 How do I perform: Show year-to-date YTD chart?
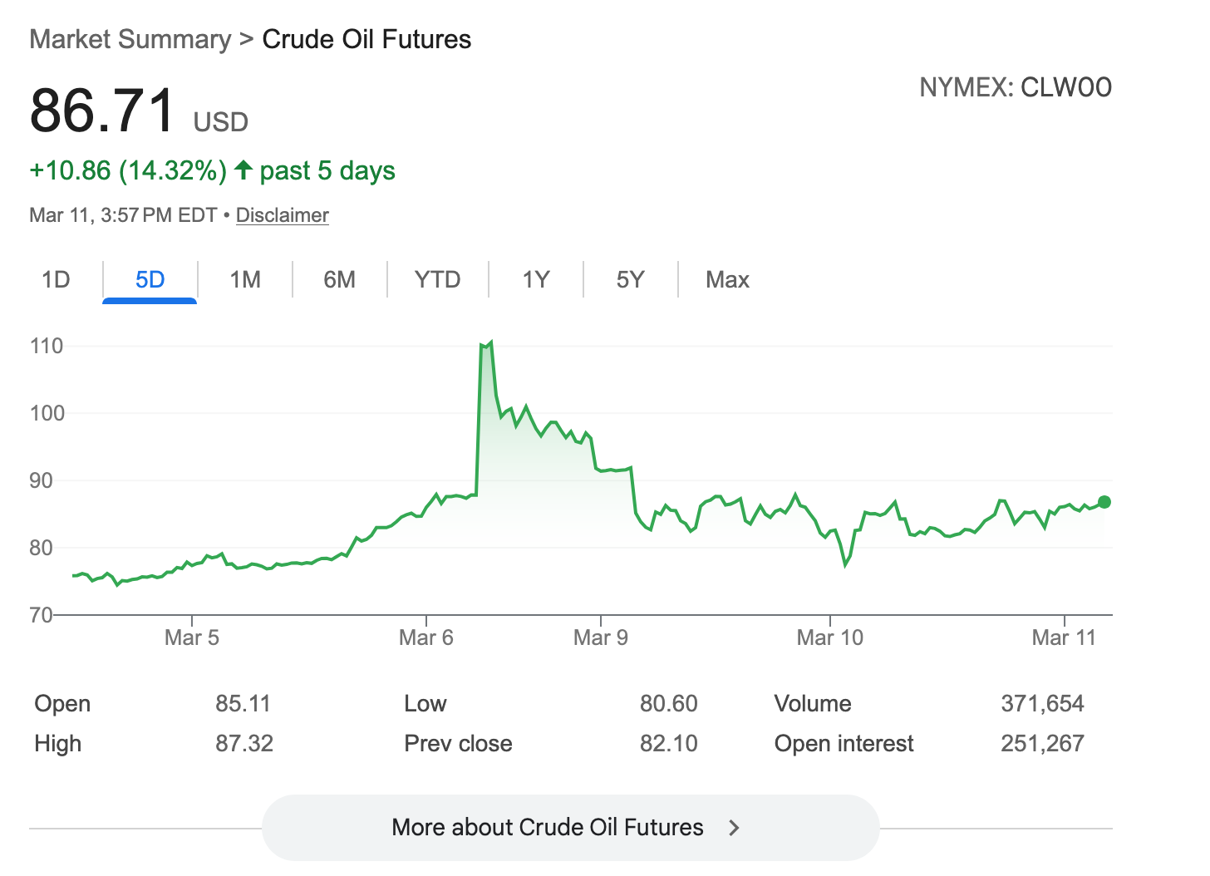click(x=437, y=279)
